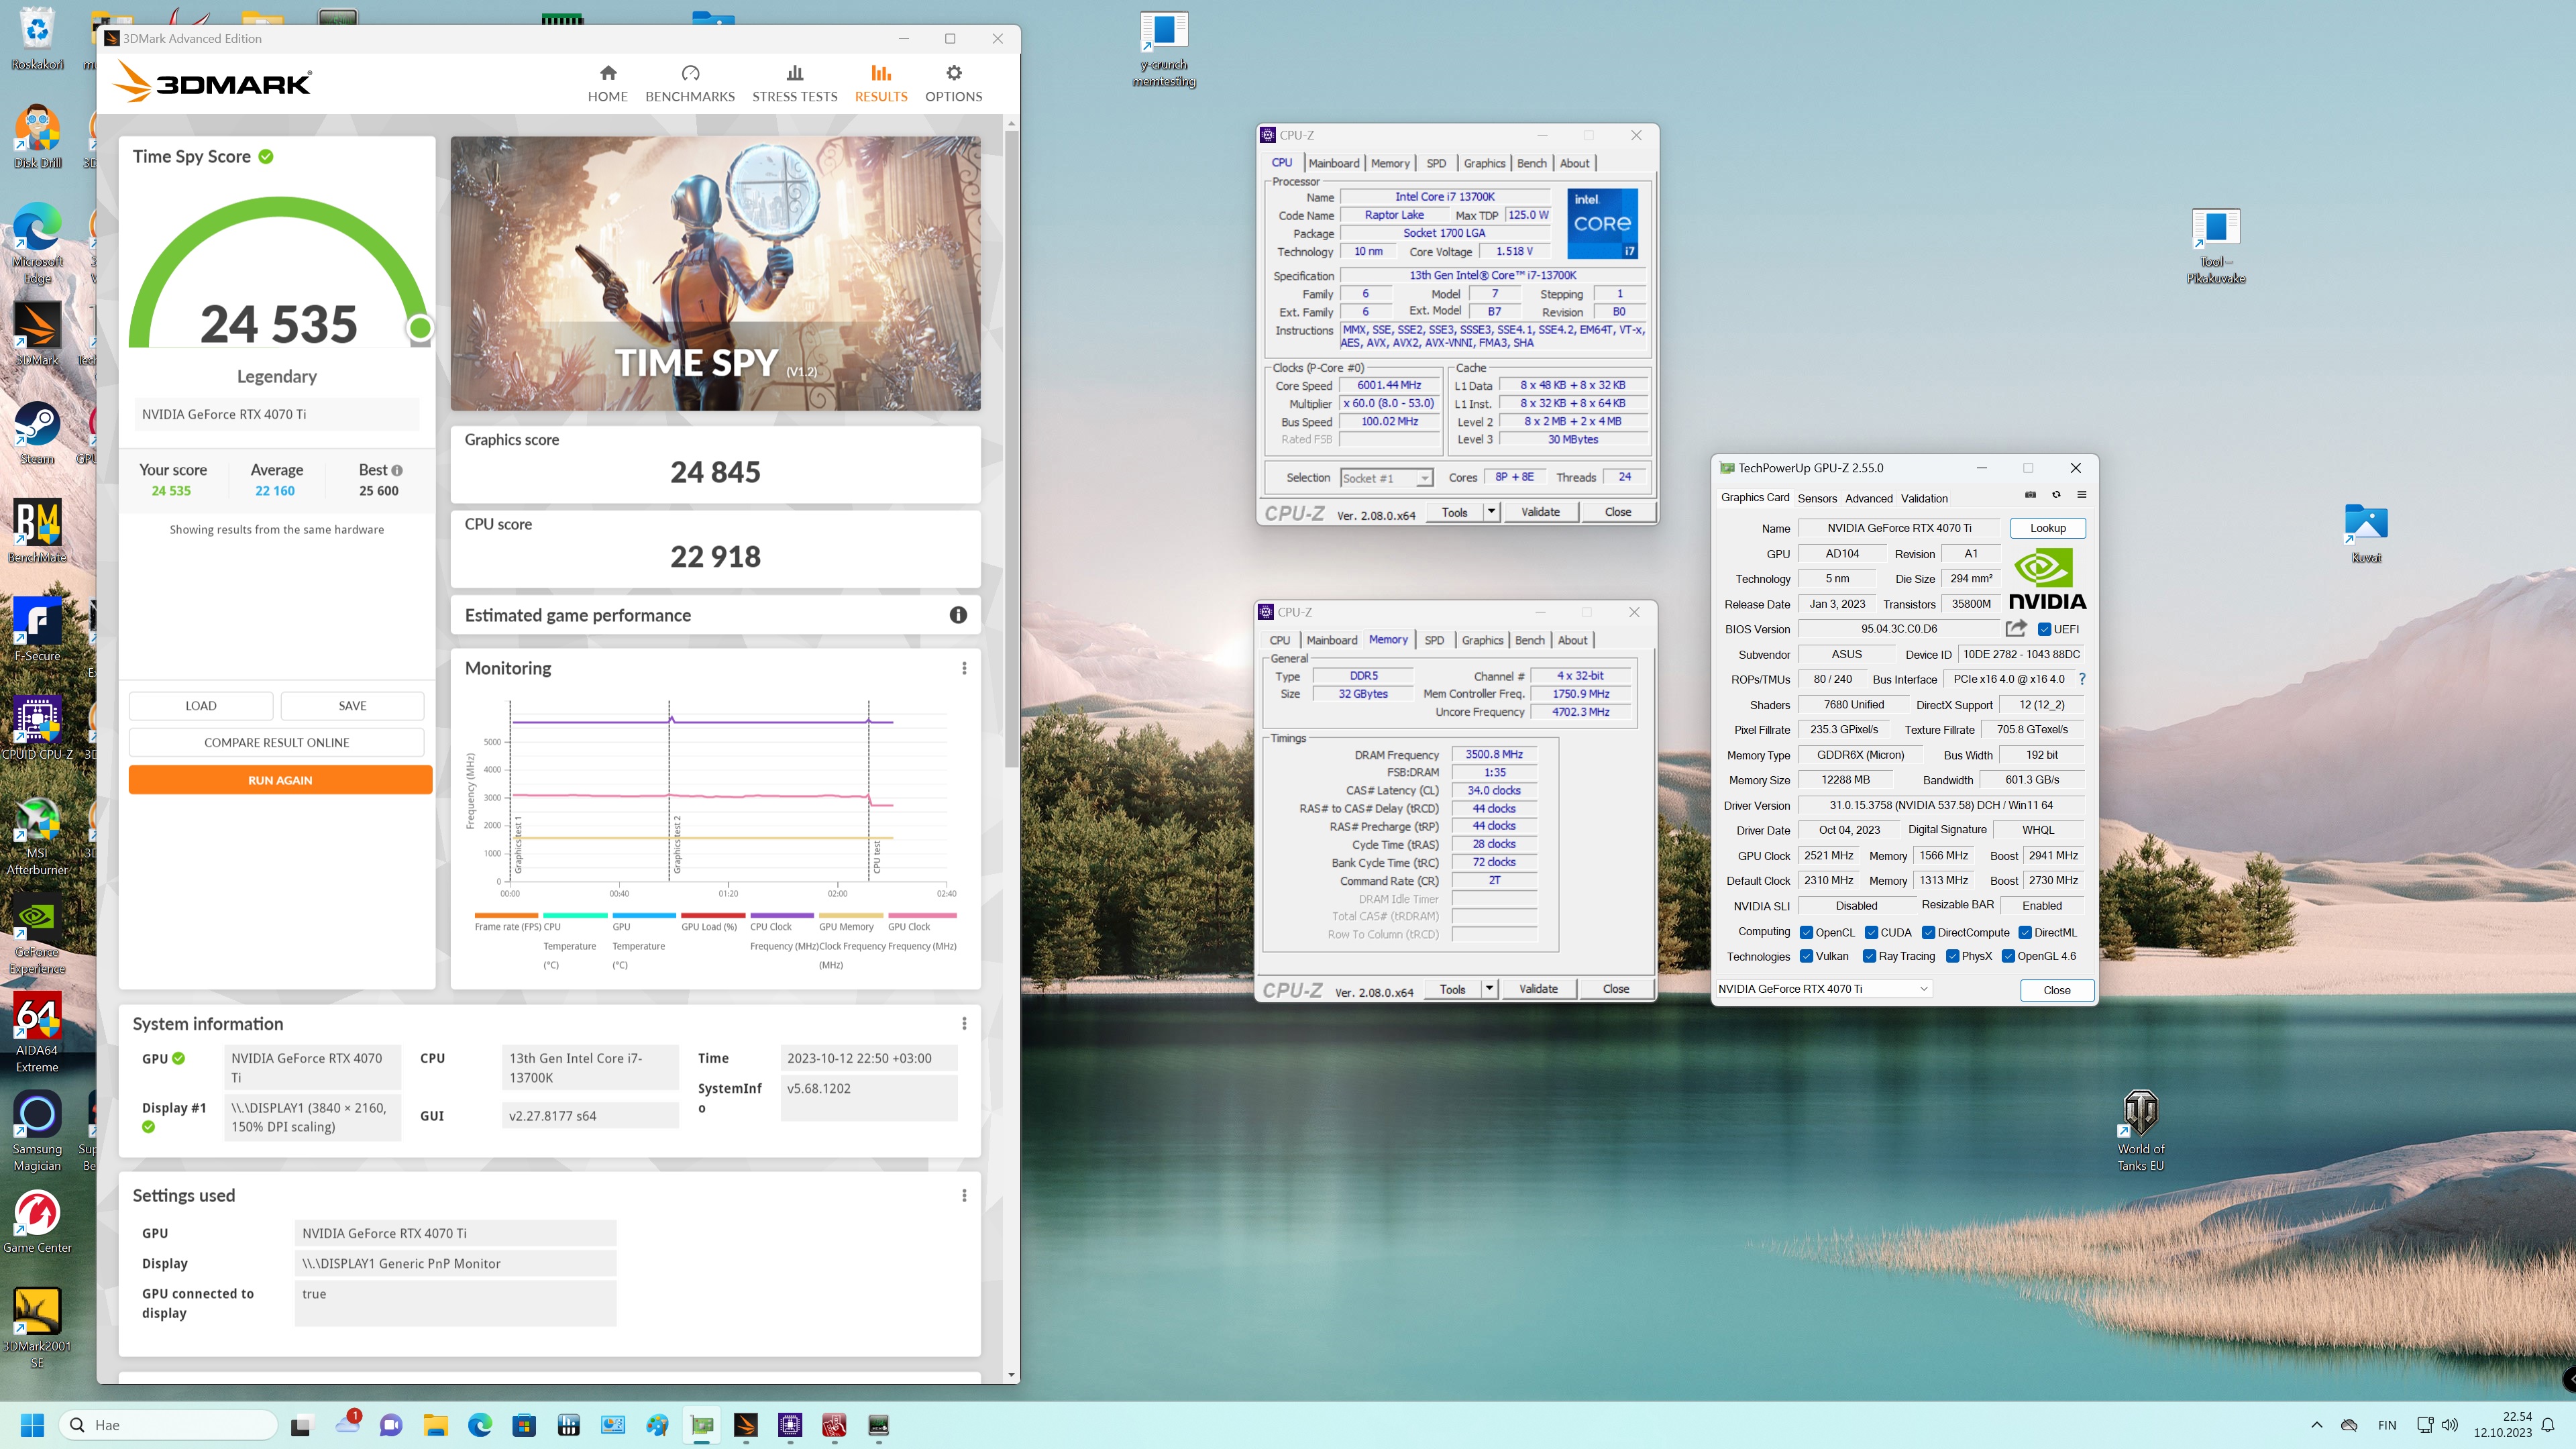Click the GPU-Z refresh icon
The width and height of the screenshot is (2576, 1449).
coord(2056,494)
